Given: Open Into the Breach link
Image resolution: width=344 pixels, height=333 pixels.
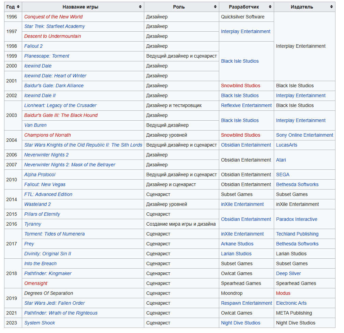Looking at the screenshot, I should (x=40, y=263).
